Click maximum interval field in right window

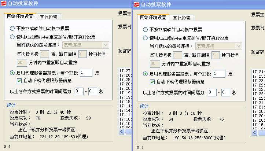[x=226, y=92]
